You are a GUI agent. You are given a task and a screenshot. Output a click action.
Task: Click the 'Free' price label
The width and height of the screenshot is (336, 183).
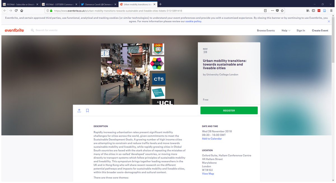[206, 99]
